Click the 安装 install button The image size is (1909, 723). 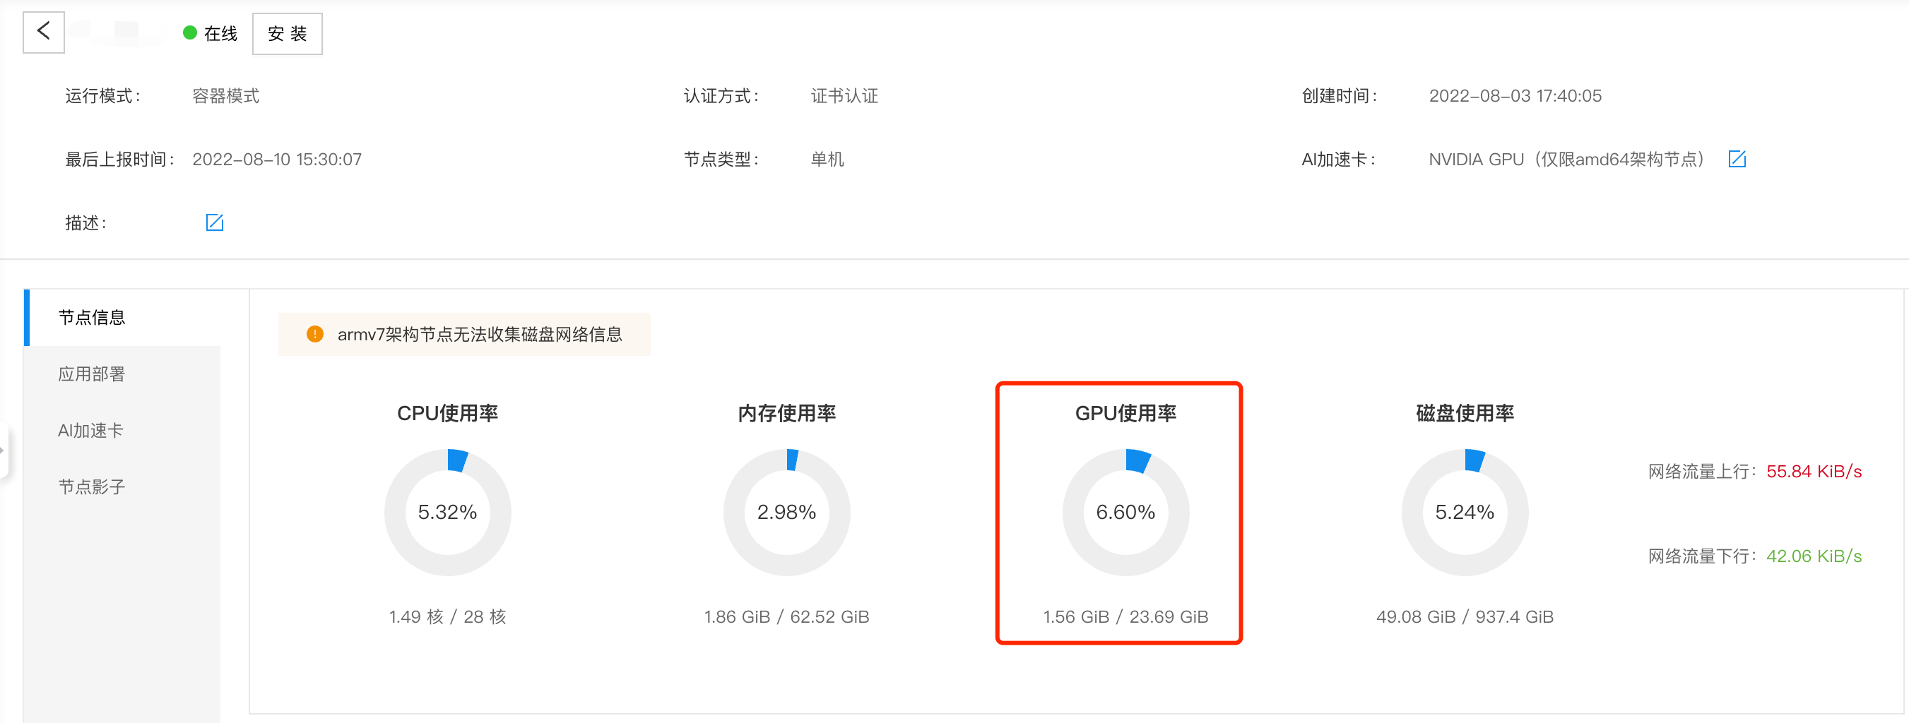click(x=288, y=34)
